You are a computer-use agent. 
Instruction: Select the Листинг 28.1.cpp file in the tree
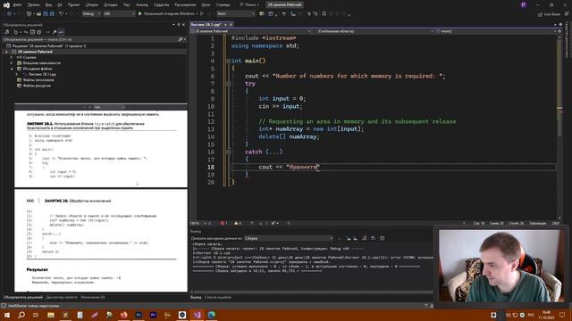coord(42,74)
